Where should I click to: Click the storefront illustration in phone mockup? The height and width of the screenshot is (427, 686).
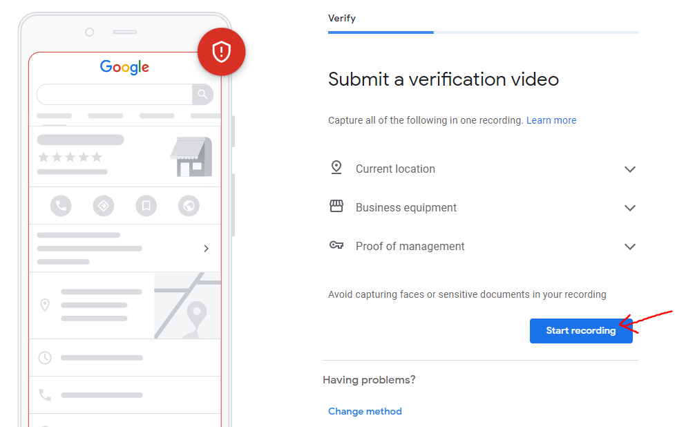(x=191, y=157)
